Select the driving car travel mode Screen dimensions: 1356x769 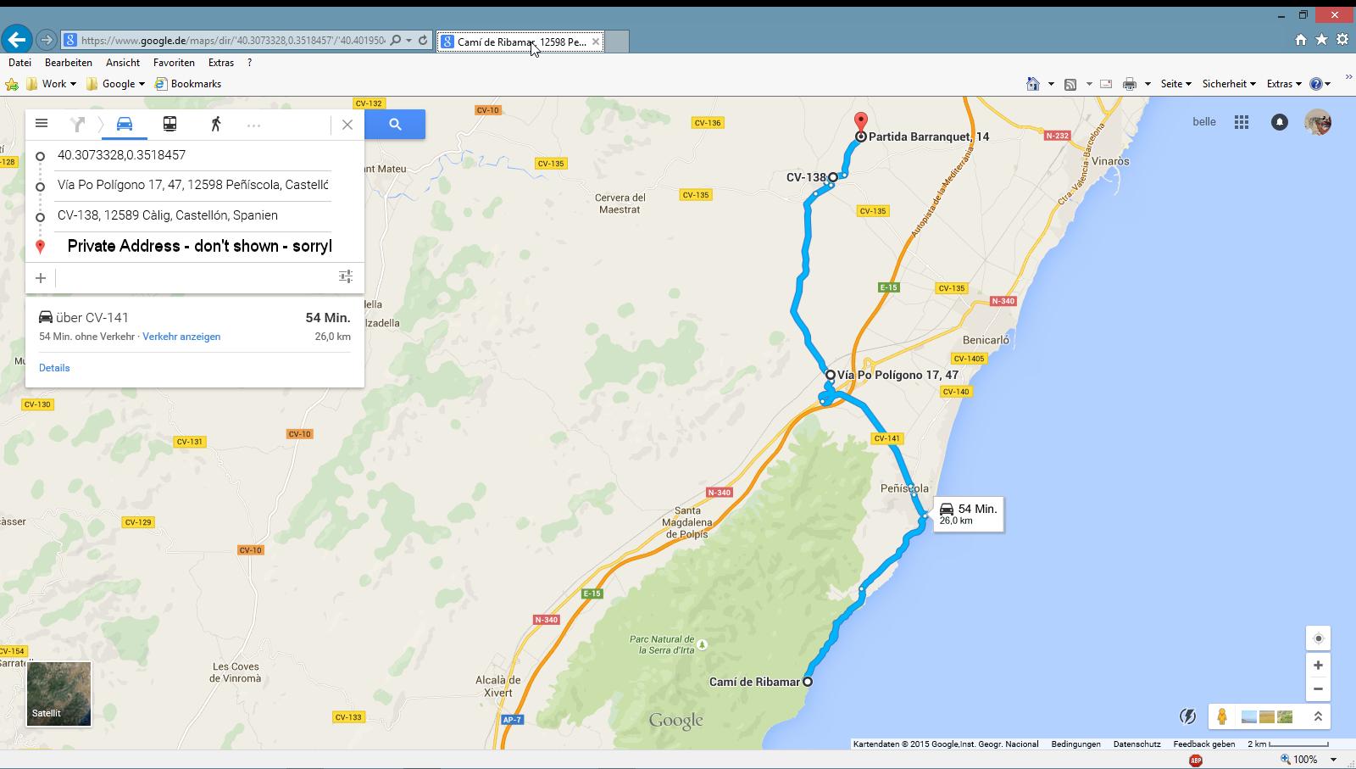(x=125, y=125)
